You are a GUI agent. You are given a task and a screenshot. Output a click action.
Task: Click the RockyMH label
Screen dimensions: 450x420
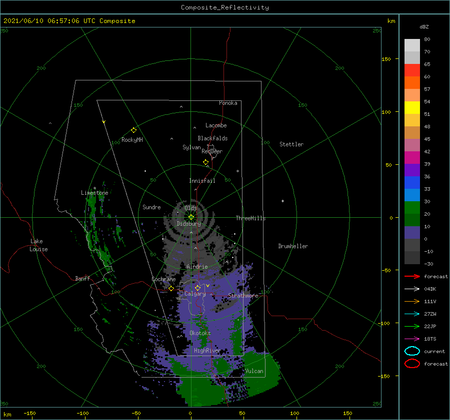point(132,140)
